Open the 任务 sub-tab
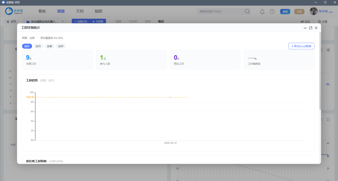338x181 pixels. [x=118, y=21]
